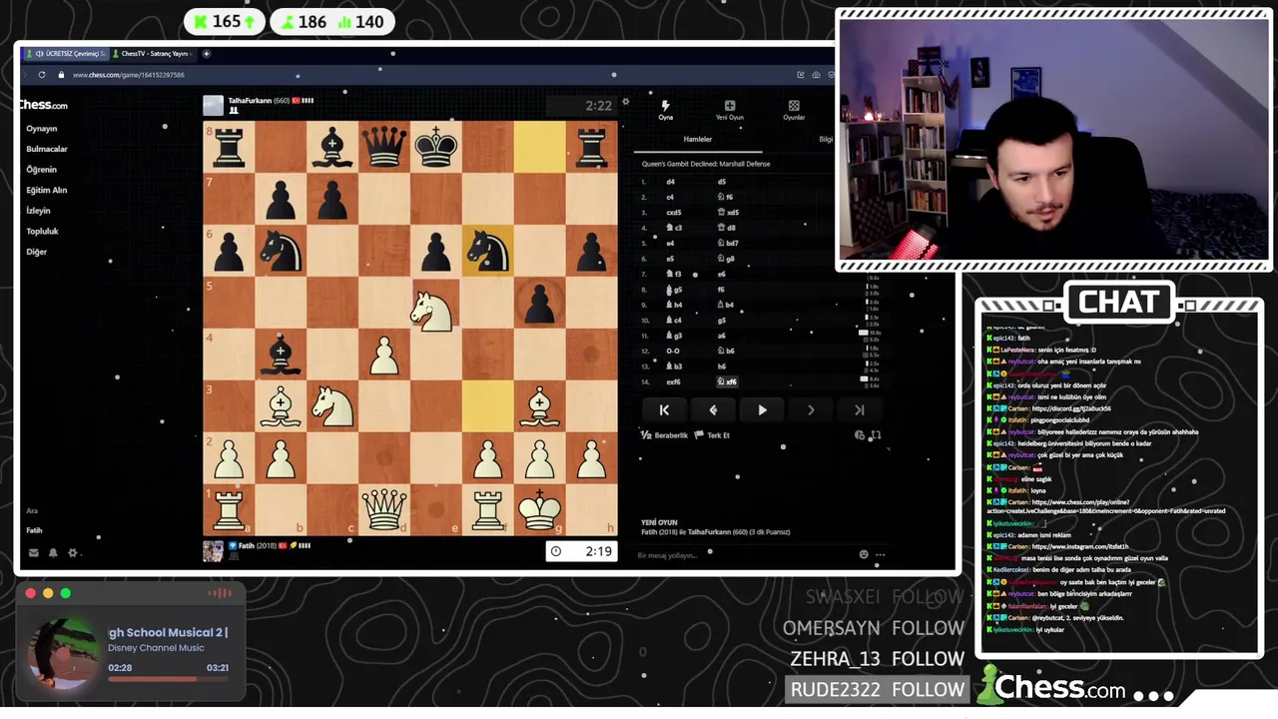Select the white king on g1

(x=539, y=510)
